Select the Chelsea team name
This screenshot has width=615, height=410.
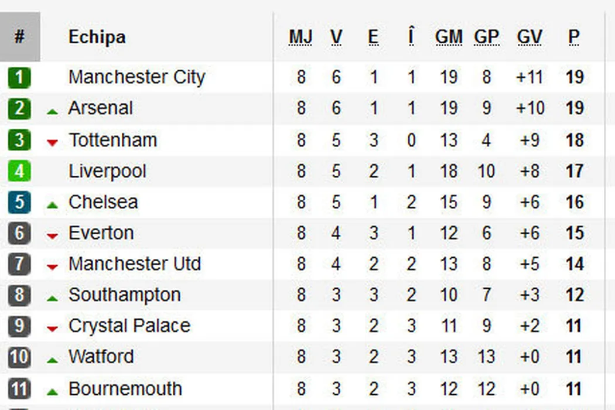click(x=103, y=202)
